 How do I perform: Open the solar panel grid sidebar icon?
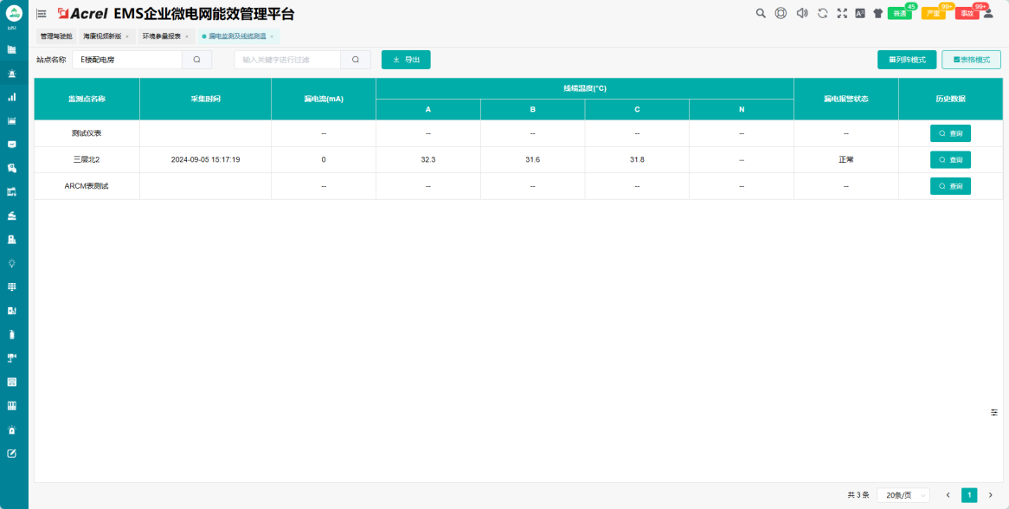[11, 287]
